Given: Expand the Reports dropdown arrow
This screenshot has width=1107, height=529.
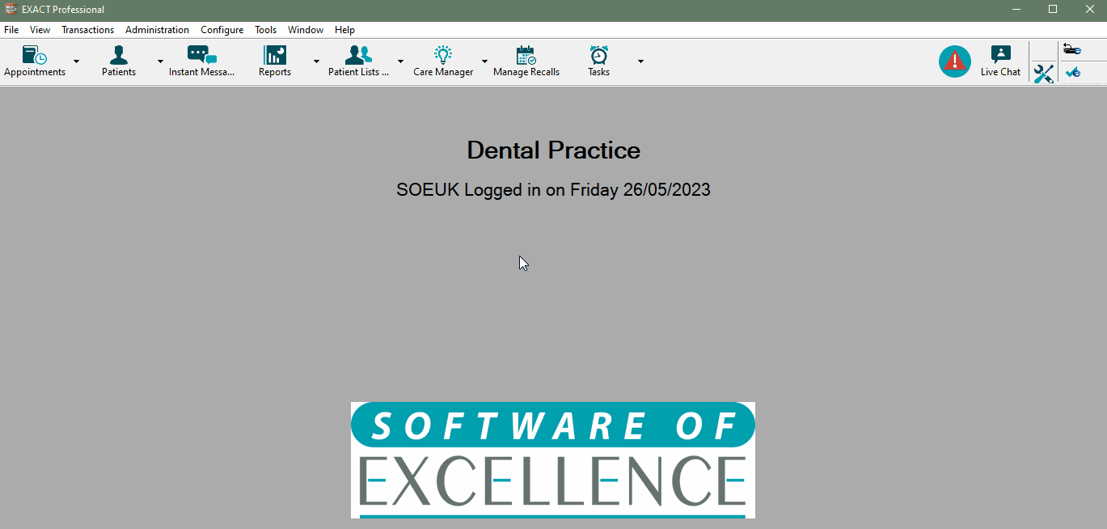Looking at the screenshot, I should tap(316, 61).
